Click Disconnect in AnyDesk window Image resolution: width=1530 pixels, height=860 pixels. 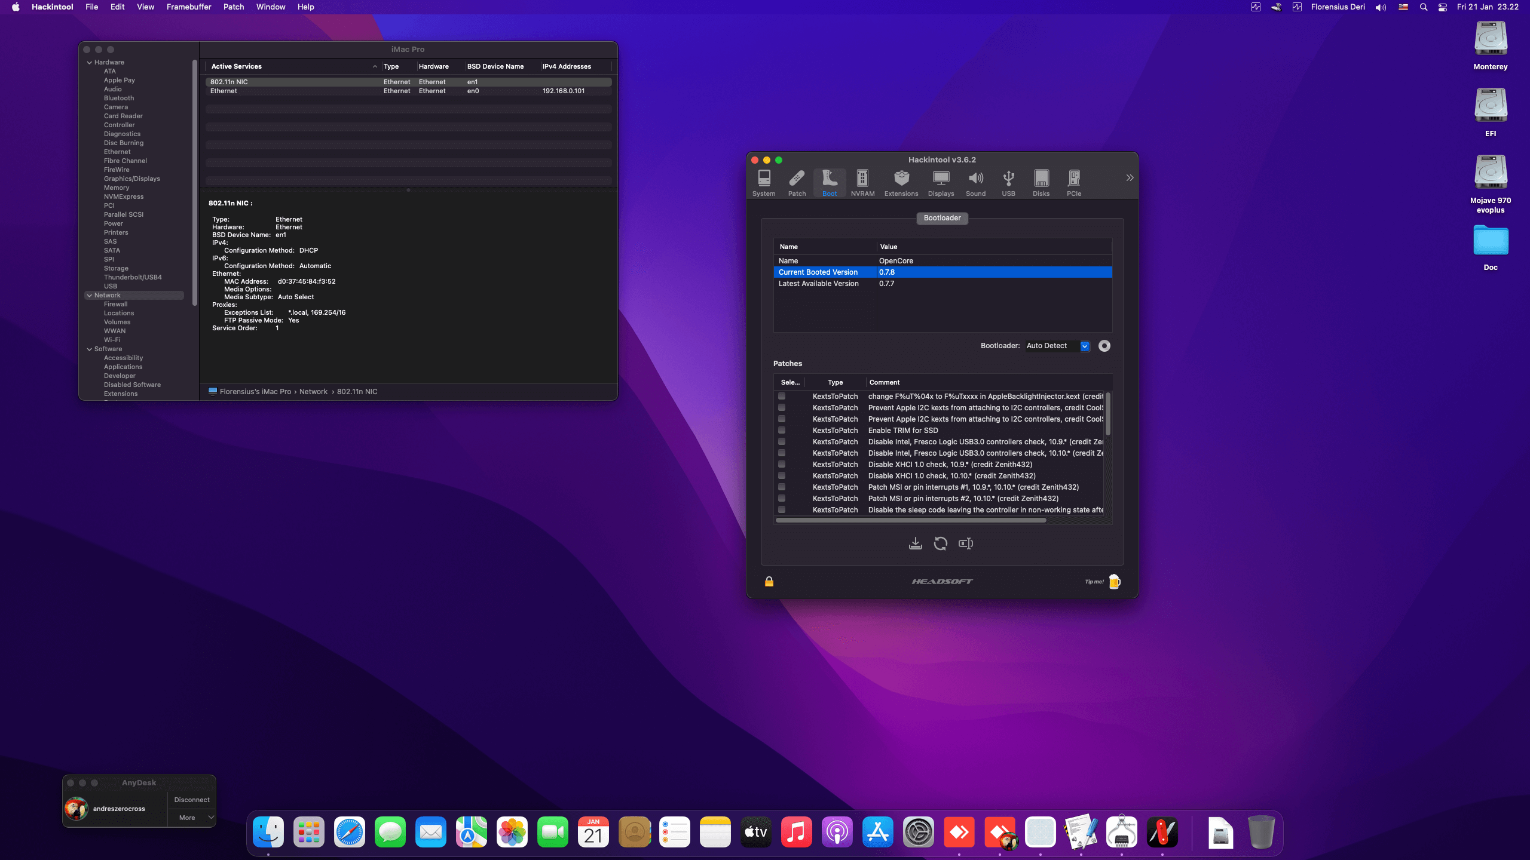(191, 800)
